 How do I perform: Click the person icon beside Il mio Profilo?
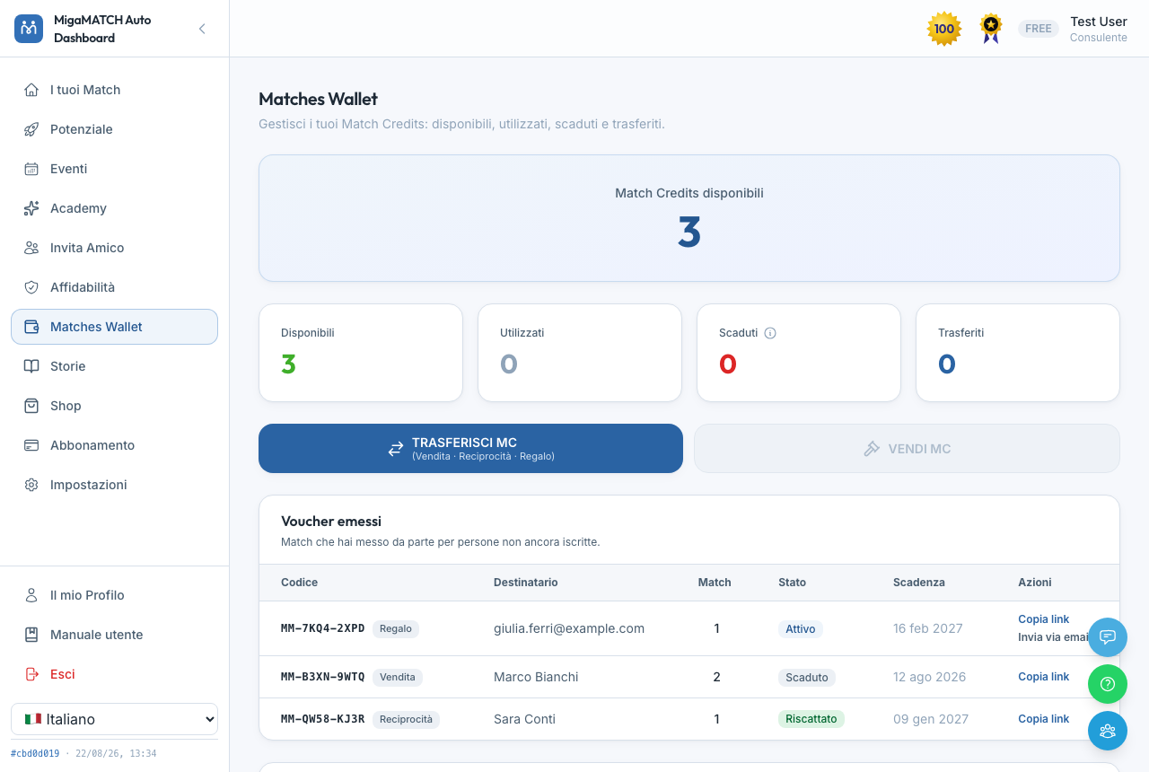pyautogui.click(x=31, y=595)
